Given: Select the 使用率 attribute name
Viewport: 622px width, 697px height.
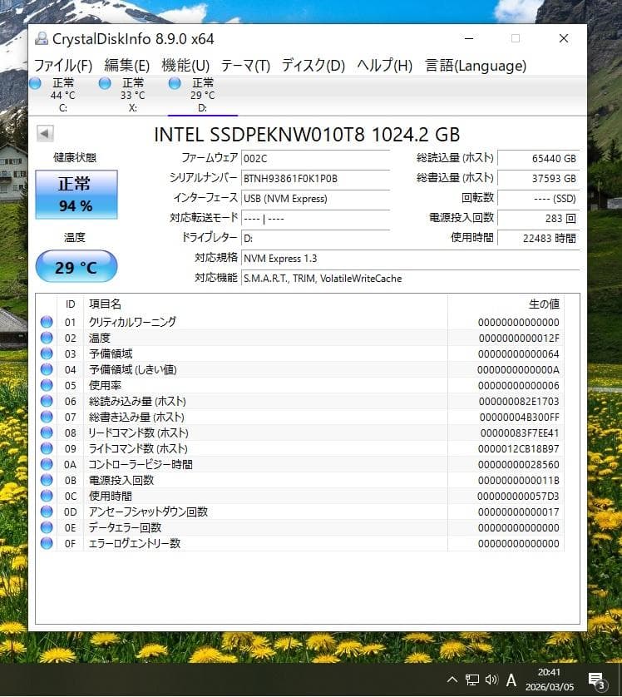Looking at the screenshot, I should pos(105,385).
